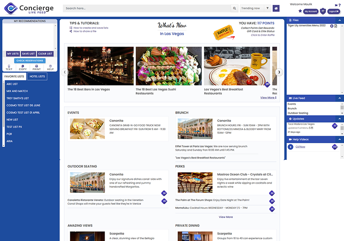344x241 pixels.
Task: Click the Concierge Live Feed logo
Action: [29, 8]
